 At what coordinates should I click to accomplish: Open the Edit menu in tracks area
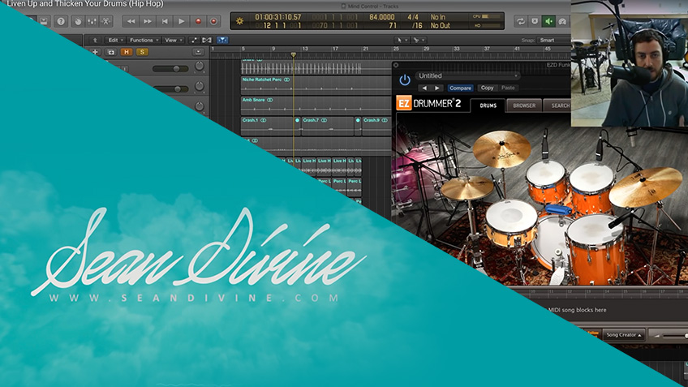116,40
